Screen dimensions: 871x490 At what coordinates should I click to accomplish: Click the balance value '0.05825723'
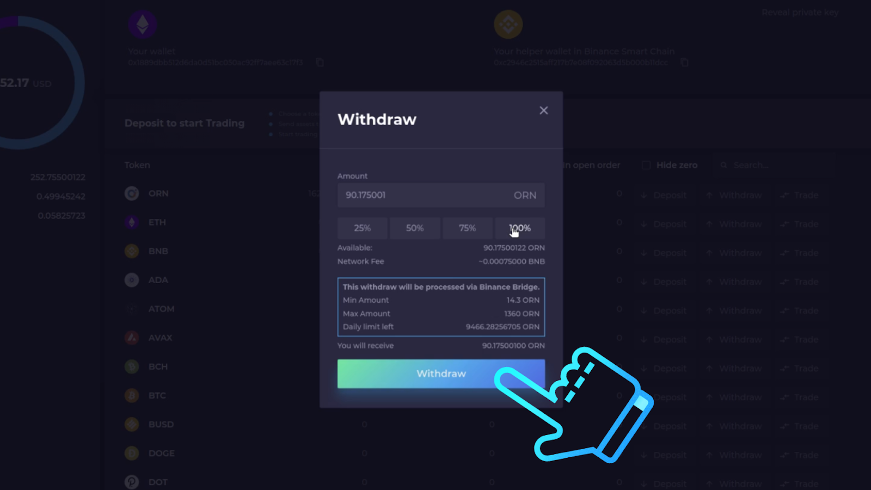[x=62, y=216]
